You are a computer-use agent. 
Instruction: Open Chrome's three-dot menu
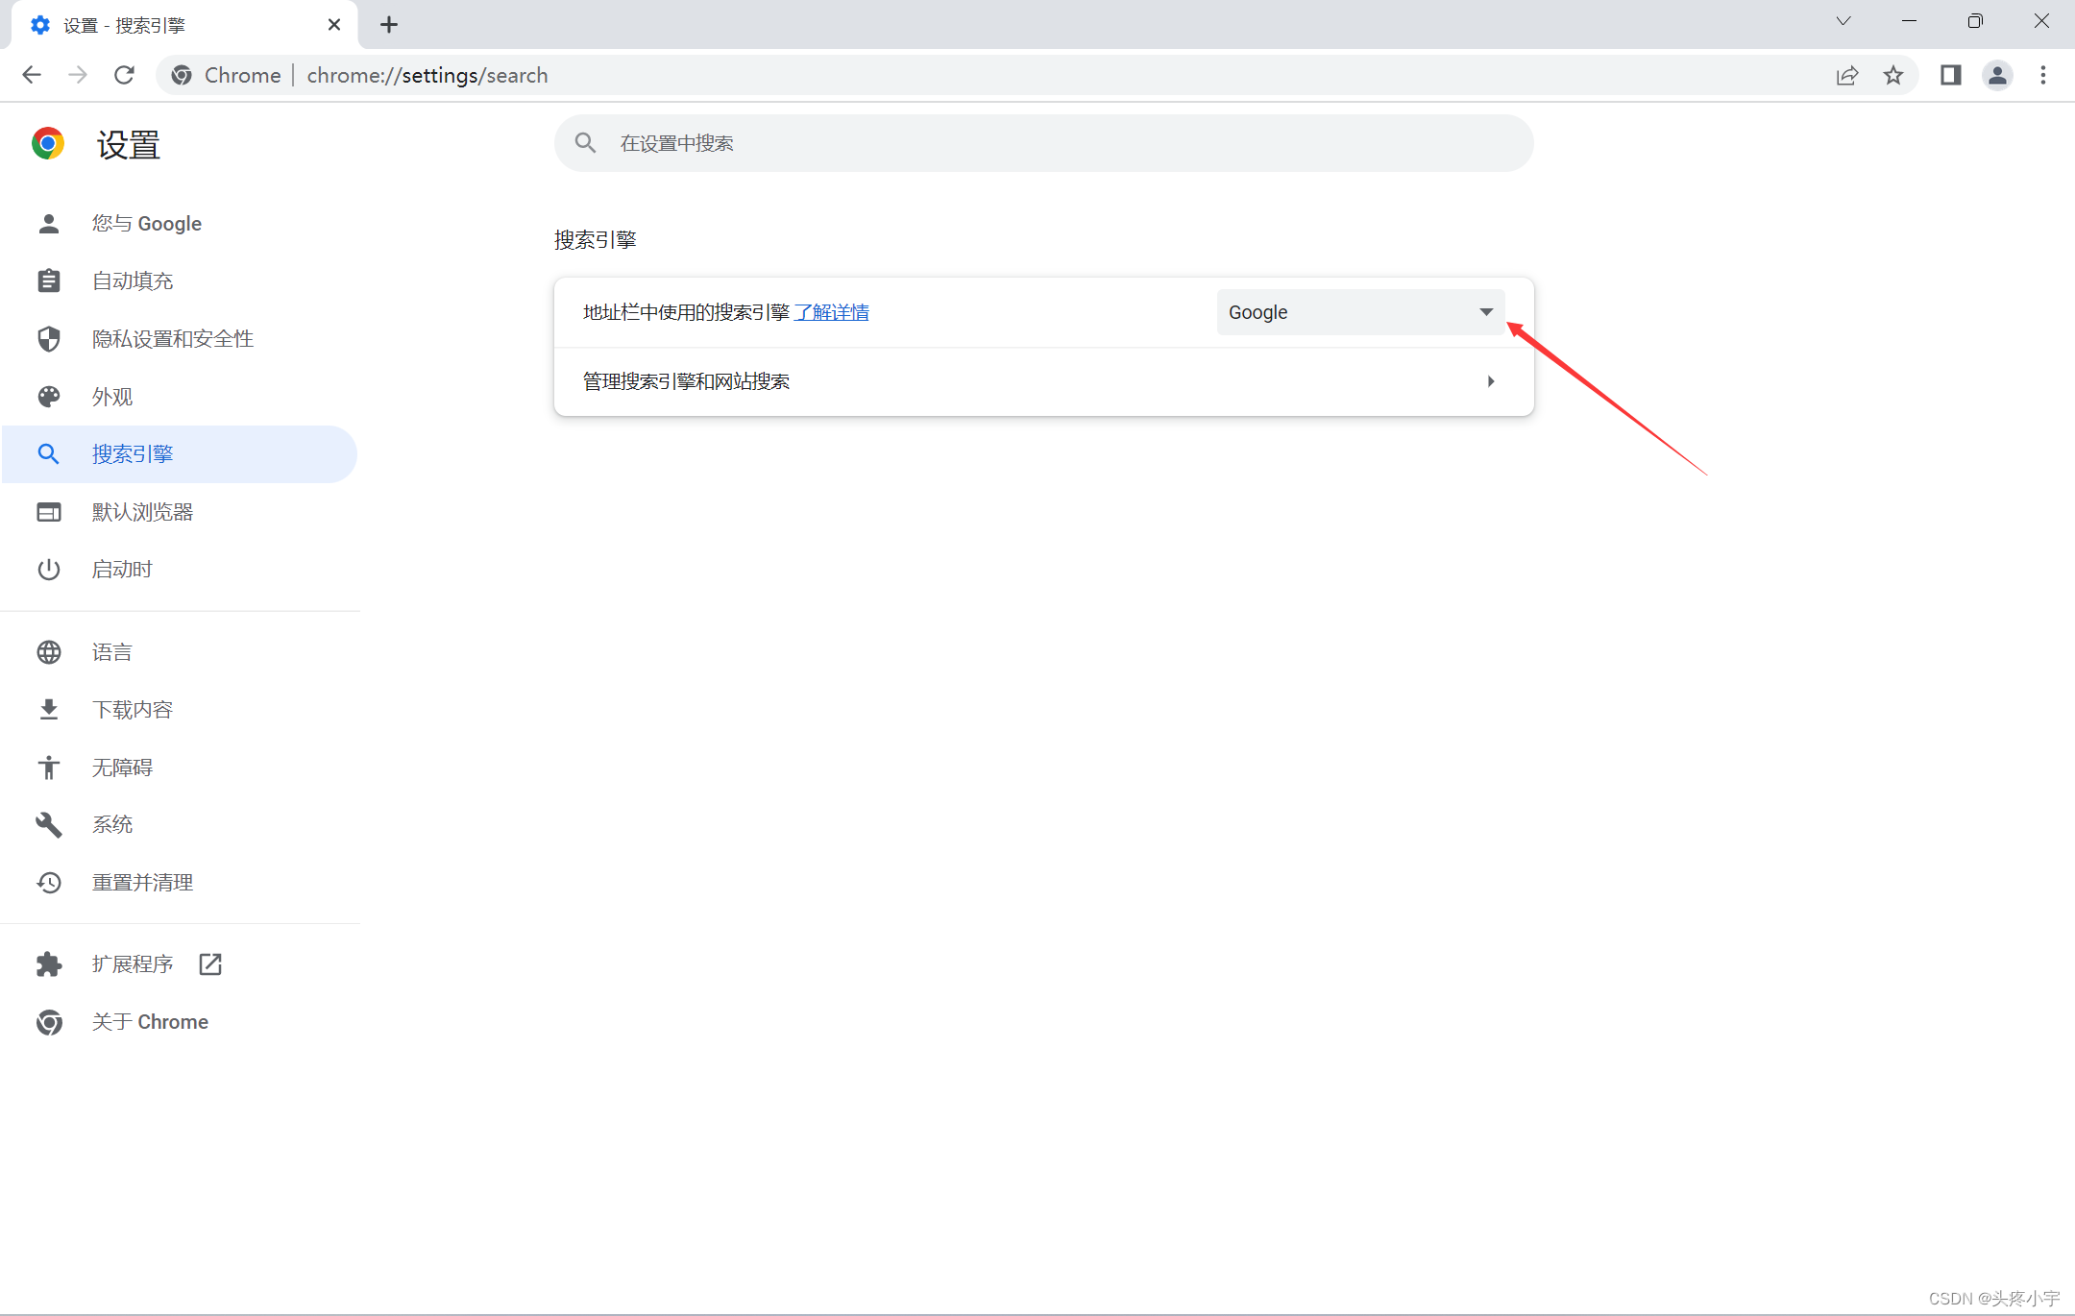tap(2043, 75)
